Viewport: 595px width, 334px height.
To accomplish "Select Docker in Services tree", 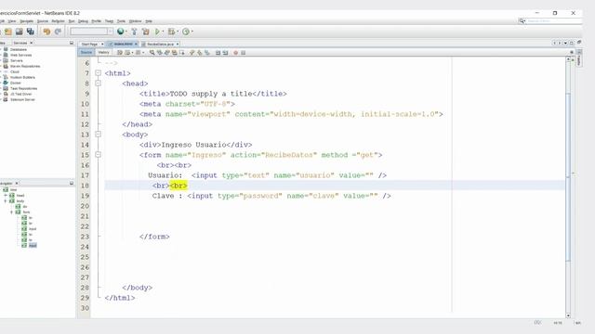I will click(x=16, y=83).
